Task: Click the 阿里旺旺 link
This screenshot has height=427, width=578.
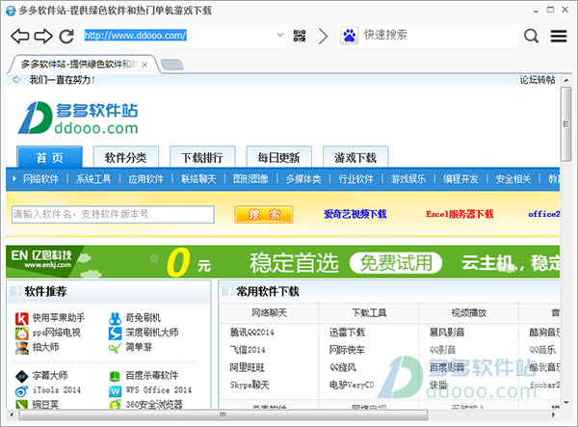Action: pyautogui.click(x=247, y=367)
